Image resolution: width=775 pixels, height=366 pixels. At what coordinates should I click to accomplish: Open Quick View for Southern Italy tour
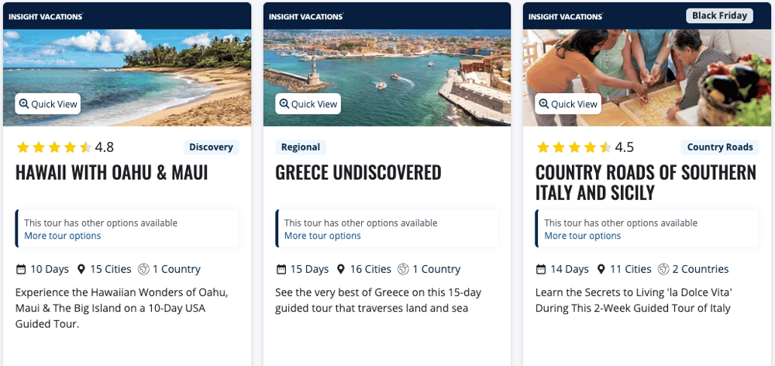pos(568,104)
